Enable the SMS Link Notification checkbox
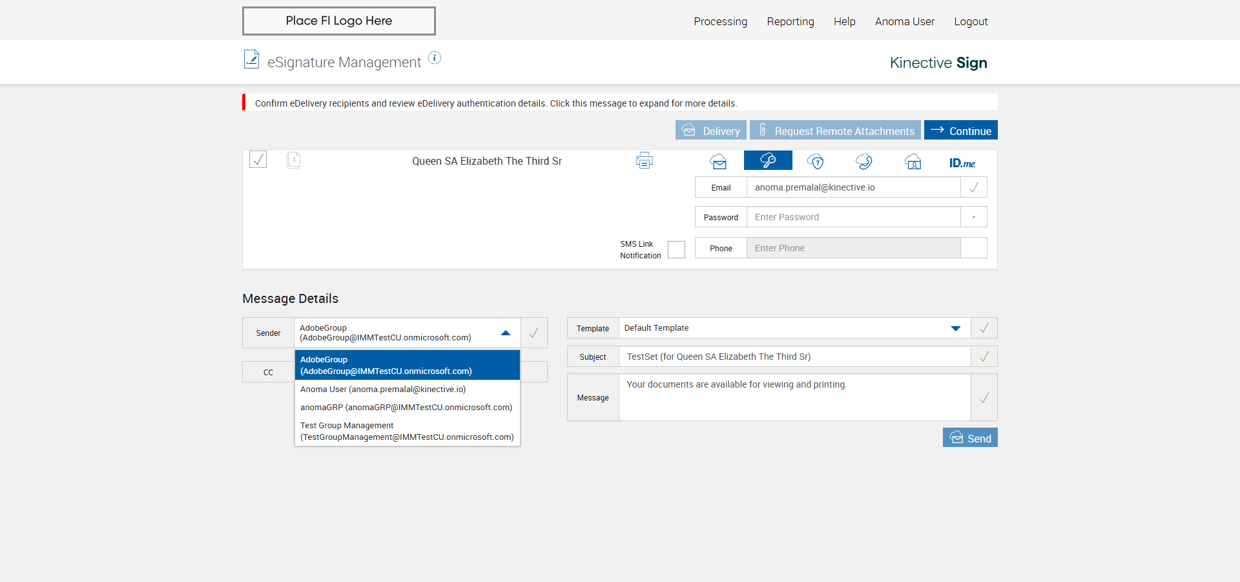 (x=676, y=249)
